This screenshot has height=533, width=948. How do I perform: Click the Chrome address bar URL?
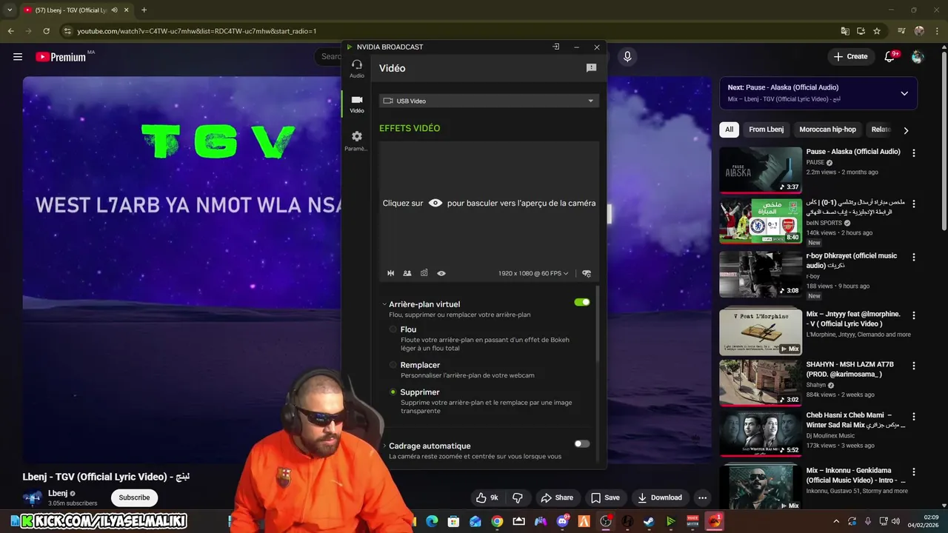(197, 31)
